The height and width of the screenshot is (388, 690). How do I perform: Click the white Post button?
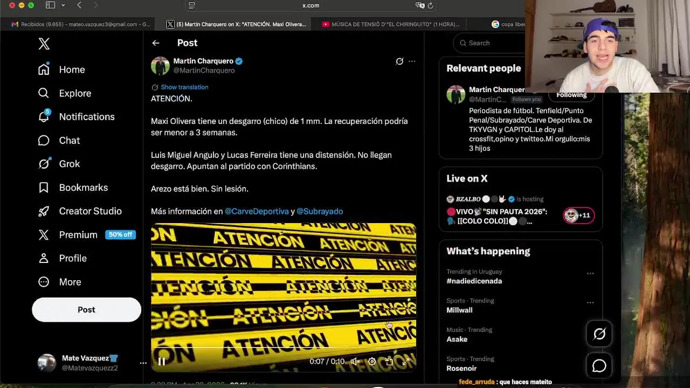click(86, 310)
